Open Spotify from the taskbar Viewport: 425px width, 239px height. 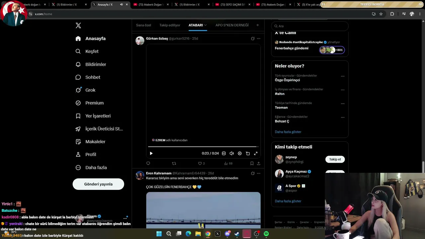(266, 234)
